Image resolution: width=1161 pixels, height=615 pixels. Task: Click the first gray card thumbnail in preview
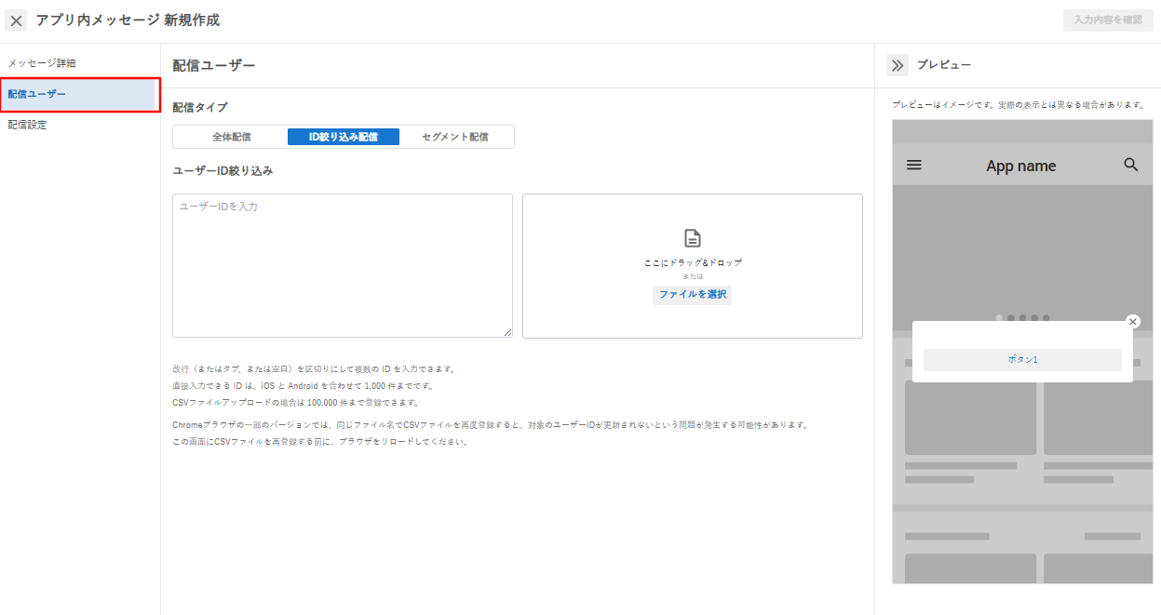pos(970,417)
